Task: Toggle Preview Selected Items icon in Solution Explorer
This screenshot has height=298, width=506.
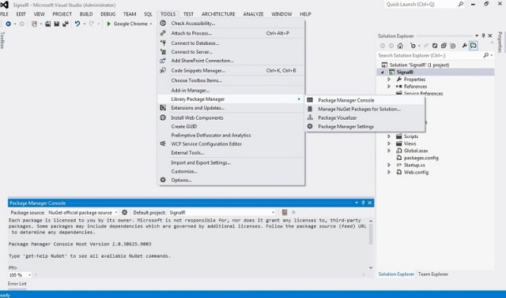Action: [473, 46]
